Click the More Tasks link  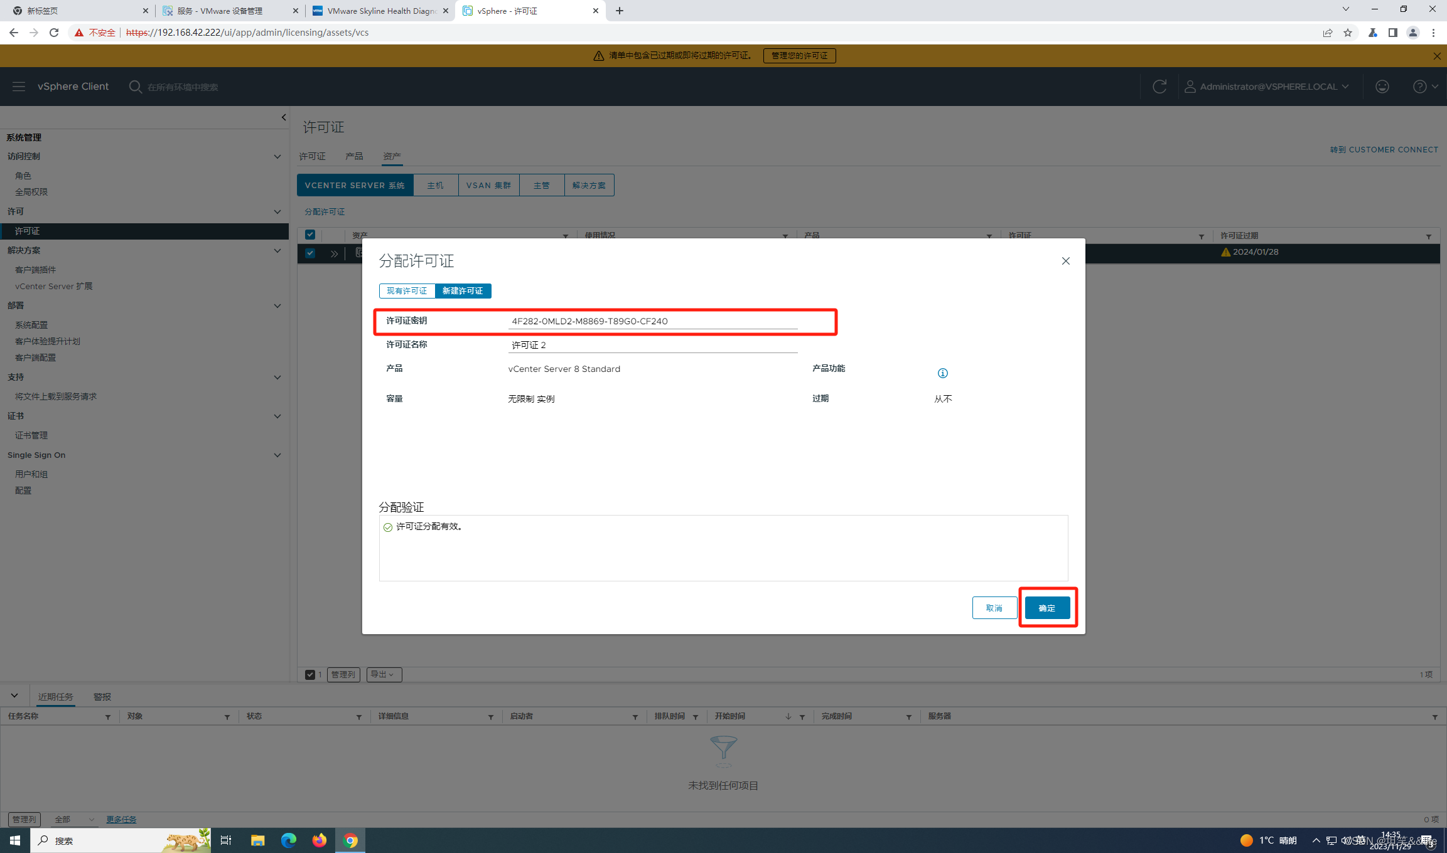pyautogui.click(x=121, y=819)
